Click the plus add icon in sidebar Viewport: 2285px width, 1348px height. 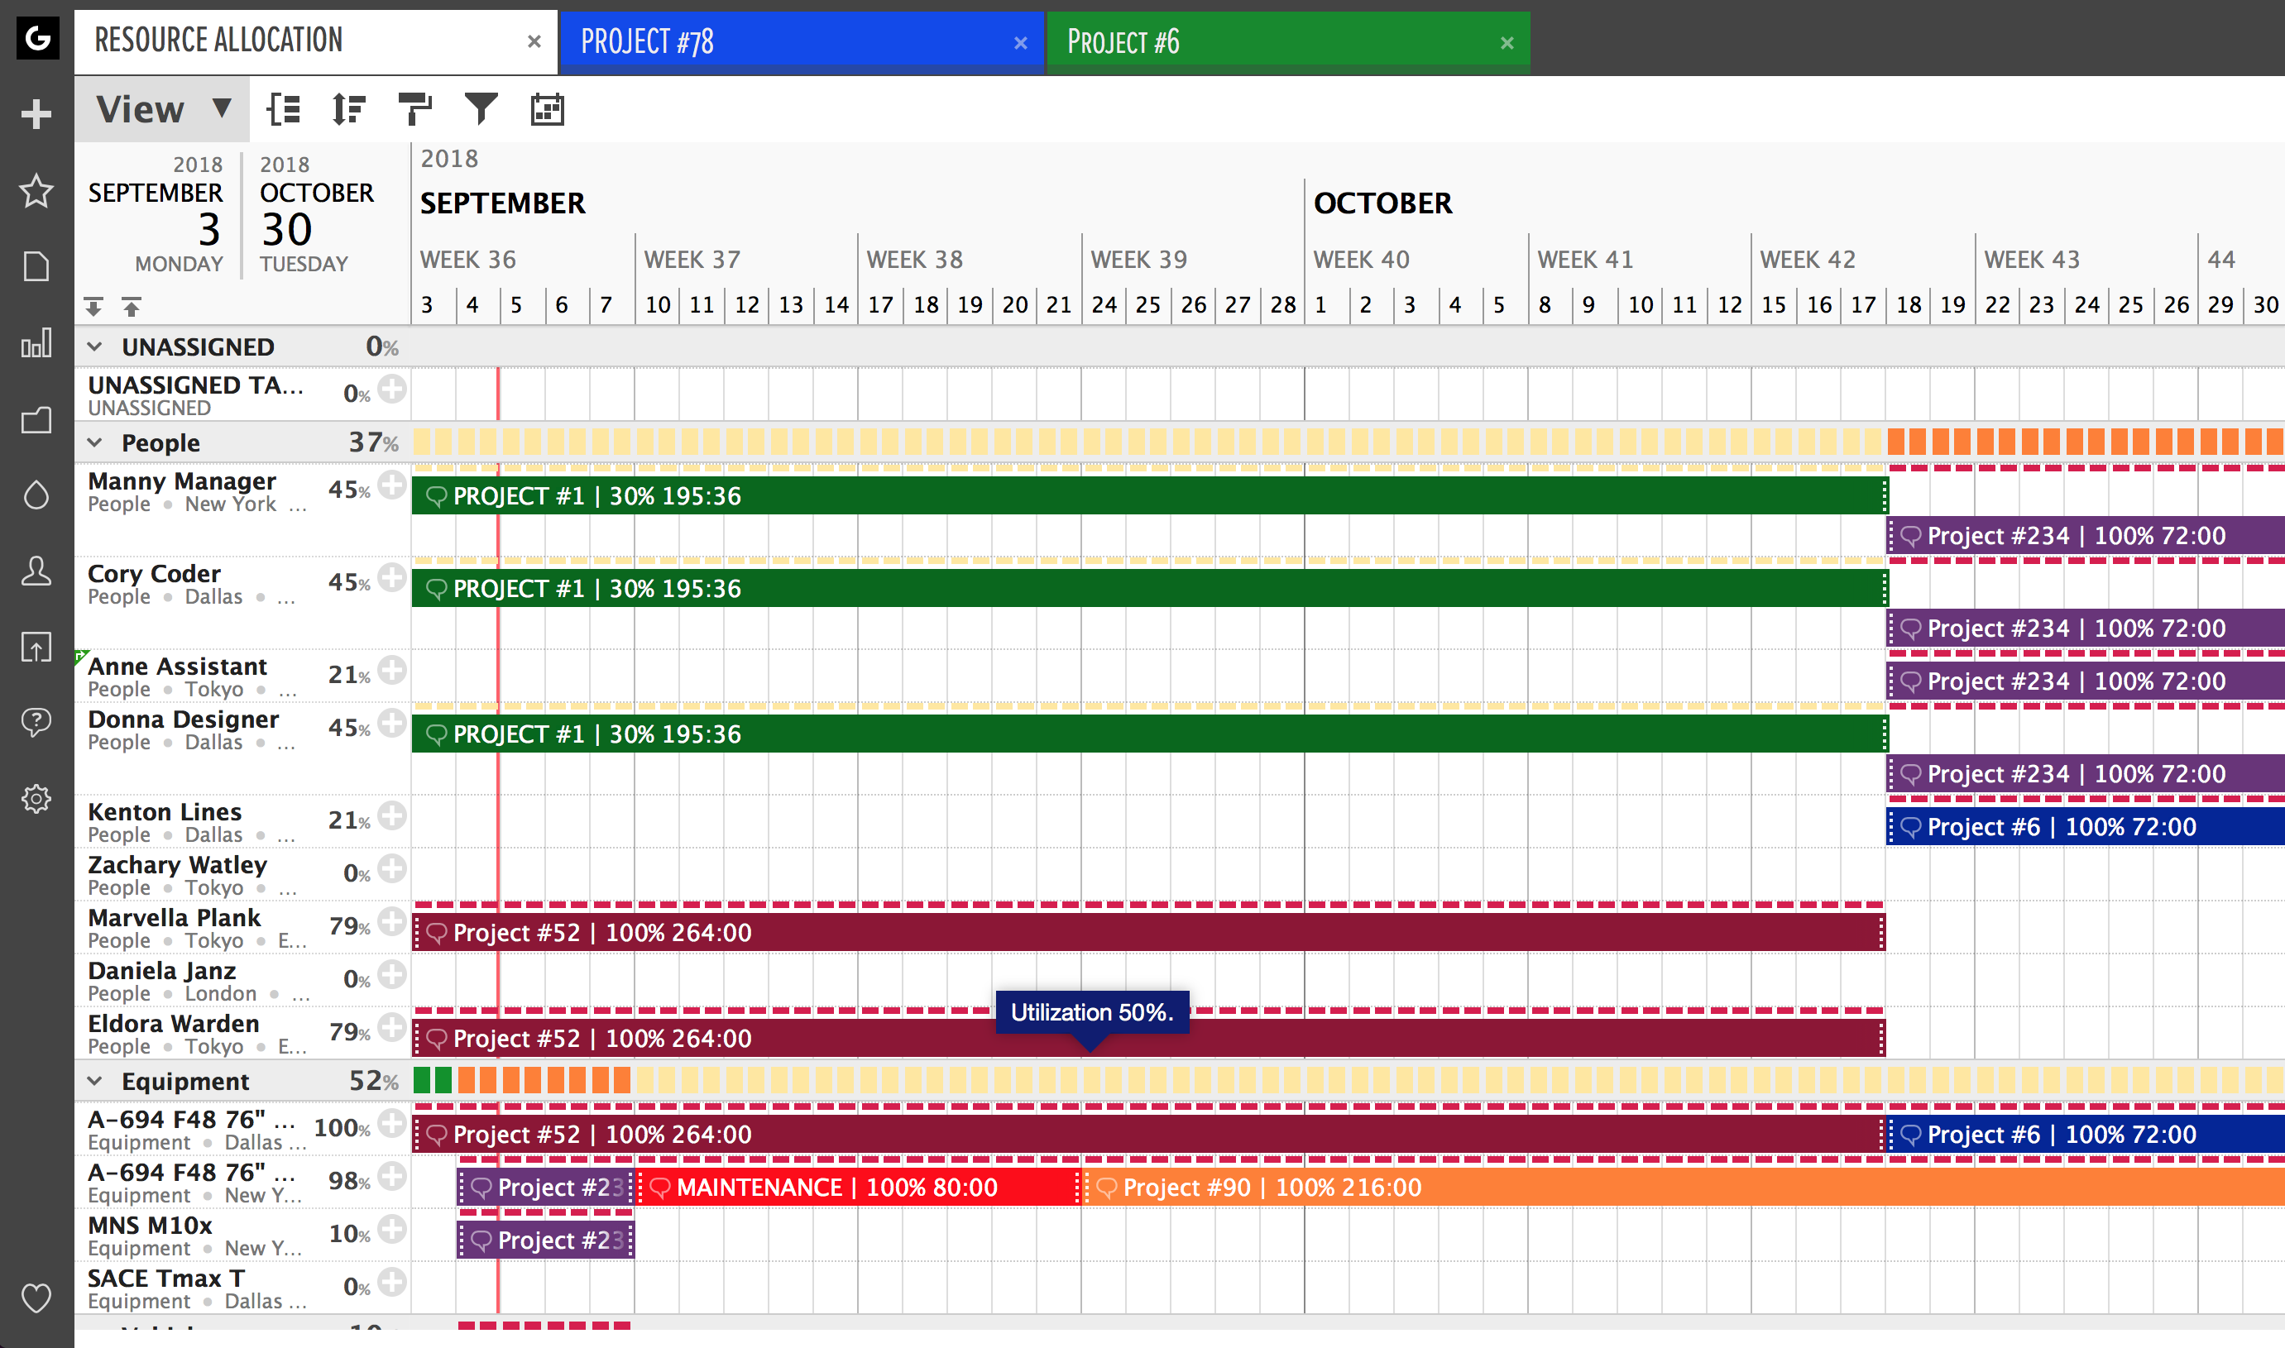pyautogui.click(x=36, y=113)
